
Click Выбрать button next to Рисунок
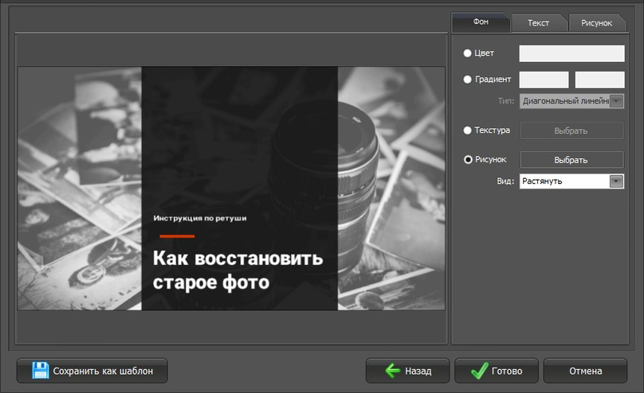click(x=571, y=160)
